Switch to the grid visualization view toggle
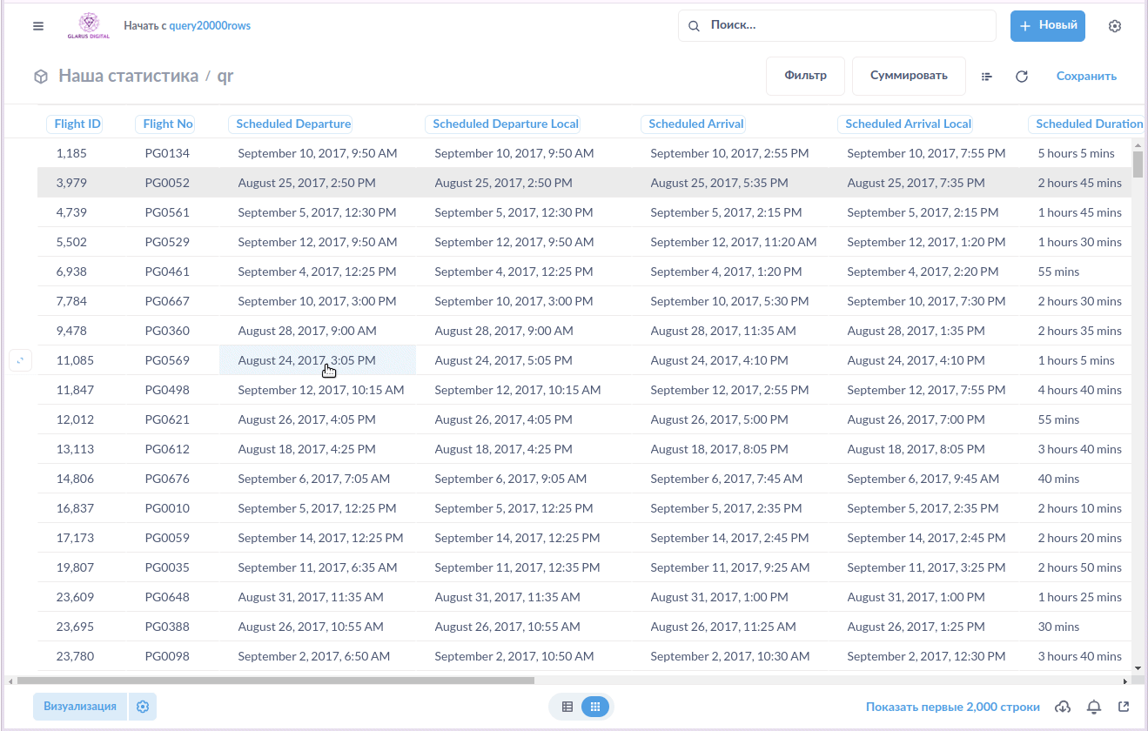Viewport: 1148px width, 731px height. click(595, 707)
